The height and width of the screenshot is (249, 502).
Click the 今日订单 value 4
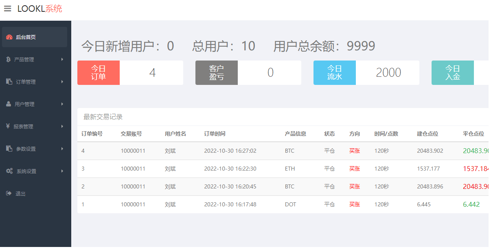152,73
